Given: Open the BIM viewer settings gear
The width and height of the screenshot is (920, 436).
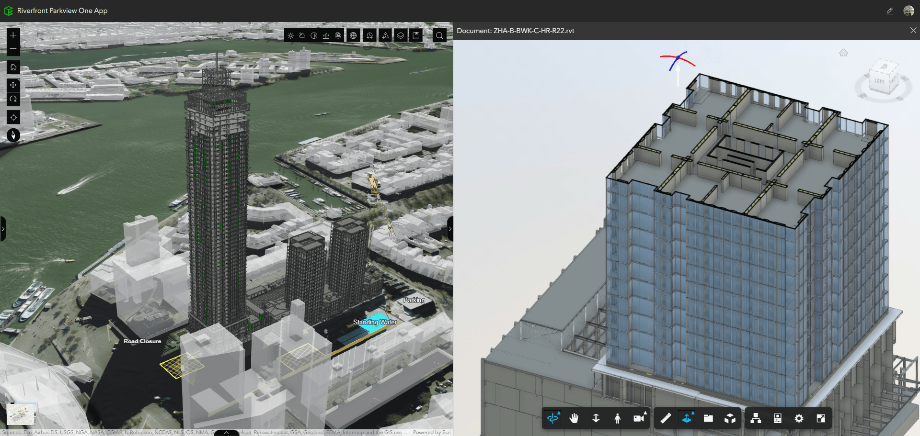Looking at the screenshot, I should 798,418.
